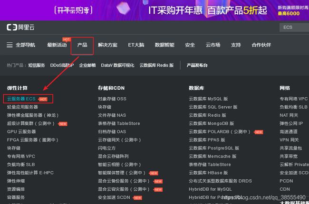
Task: Open the 最新活动 menu
Action: pyautogui.click(x=57, y=45)
